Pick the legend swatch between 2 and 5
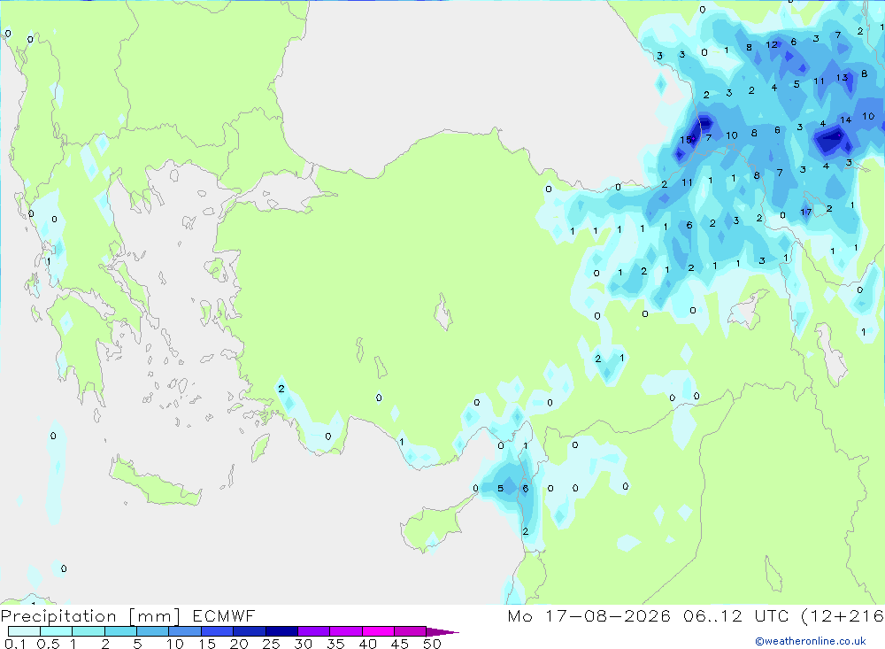 point(120,631)
